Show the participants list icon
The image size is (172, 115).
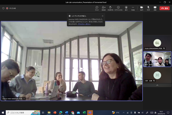[103, 8]
